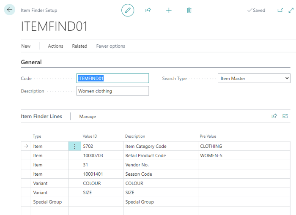Click the share icon in header
The width and height of the screenshot is (296, 215).
(x=148, y=10)
